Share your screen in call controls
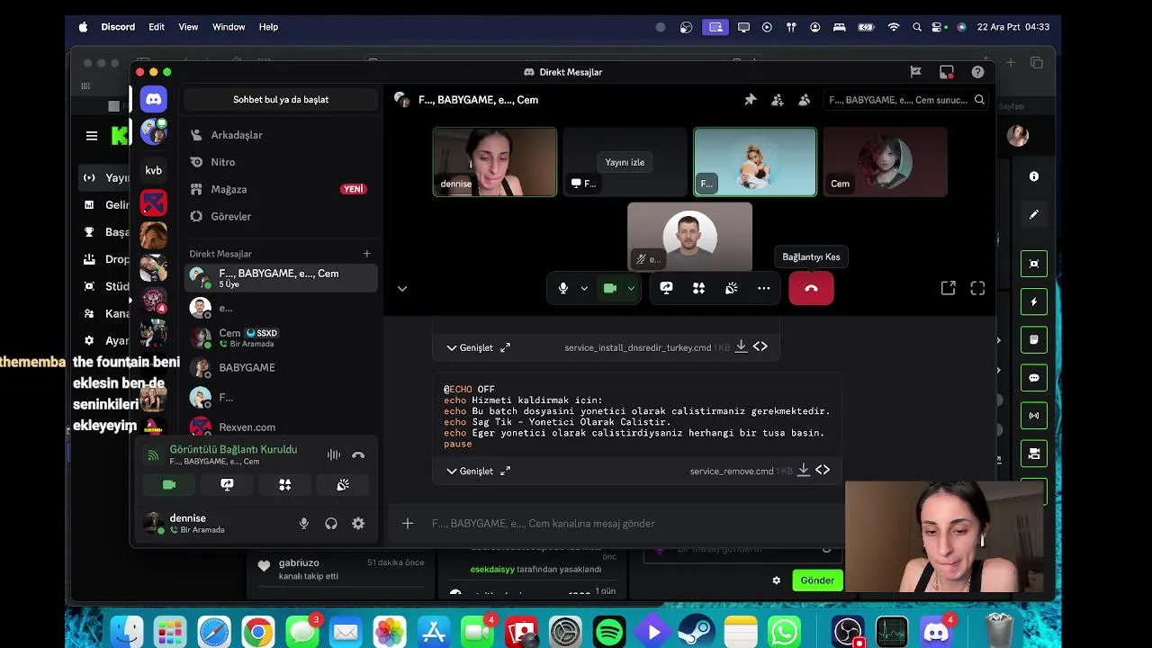This screenshot has height=648, width=1152. (x=666, y=288)
